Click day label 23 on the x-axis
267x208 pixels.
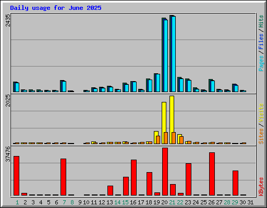[188, 202]
